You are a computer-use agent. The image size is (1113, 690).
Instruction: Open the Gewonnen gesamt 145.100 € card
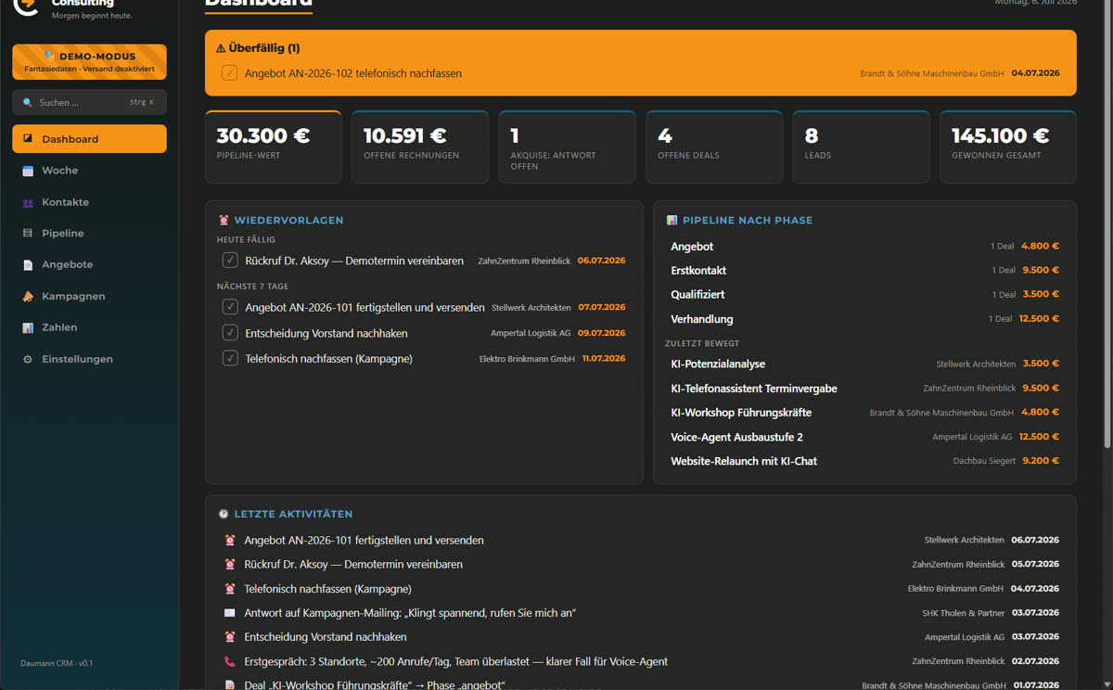point(1008,147)
